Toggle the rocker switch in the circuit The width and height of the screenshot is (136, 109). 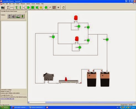pyautogui.click(x=48, y=77)
